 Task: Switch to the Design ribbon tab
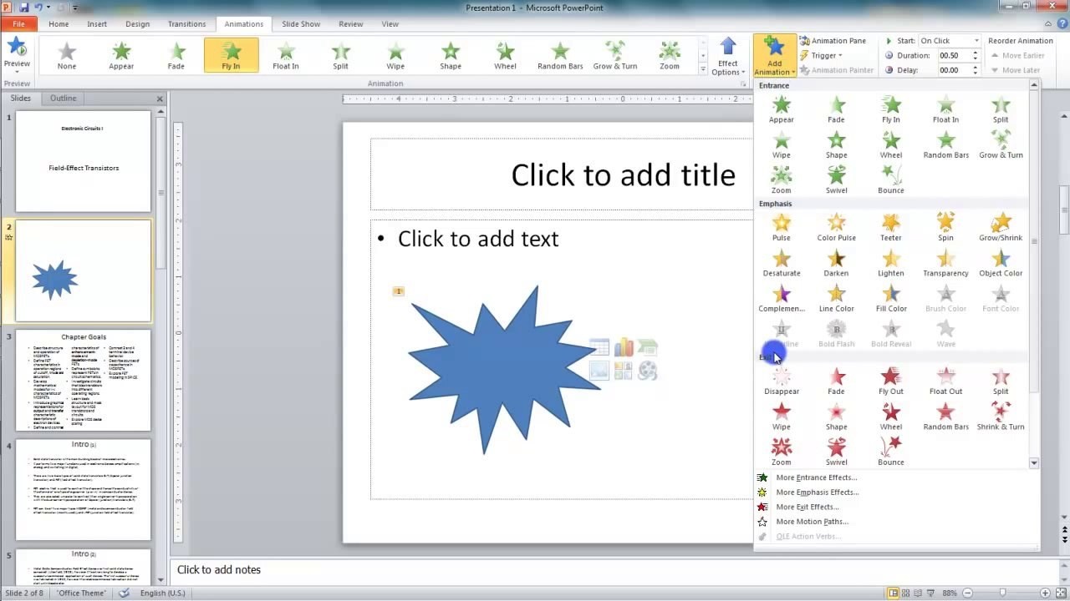click(x=137, y=24)
